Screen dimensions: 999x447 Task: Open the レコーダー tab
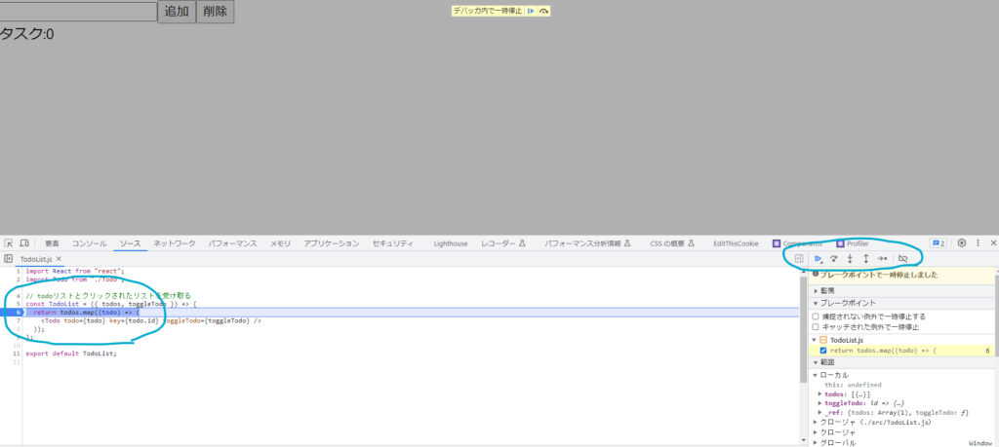coord(502,243)
